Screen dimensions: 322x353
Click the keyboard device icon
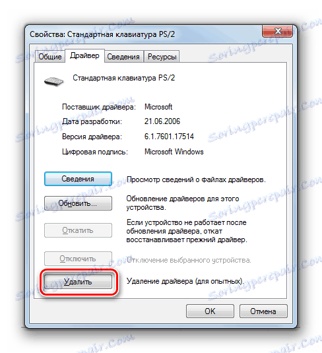click(53, 81)
